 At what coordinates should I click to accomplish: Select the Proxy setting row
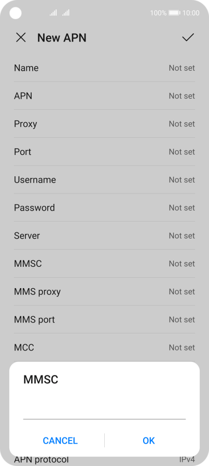click(104, 124)
